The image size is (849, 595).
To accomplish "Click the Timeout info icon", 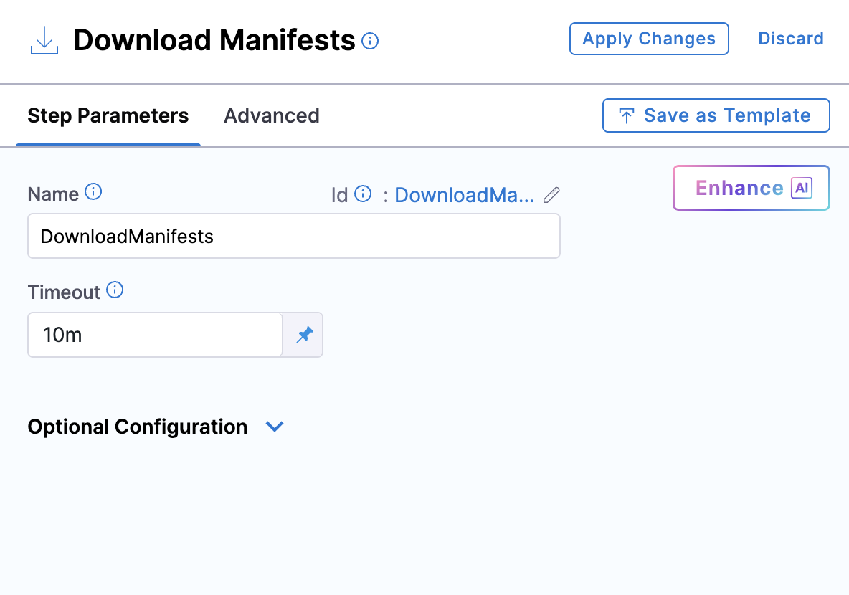I will pyautogui.click(x=115, y=290).
